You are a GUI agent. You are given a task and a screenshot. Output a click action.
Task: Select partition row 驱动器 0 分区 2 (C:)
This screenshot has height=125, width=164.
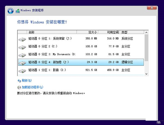pos(81,46)
